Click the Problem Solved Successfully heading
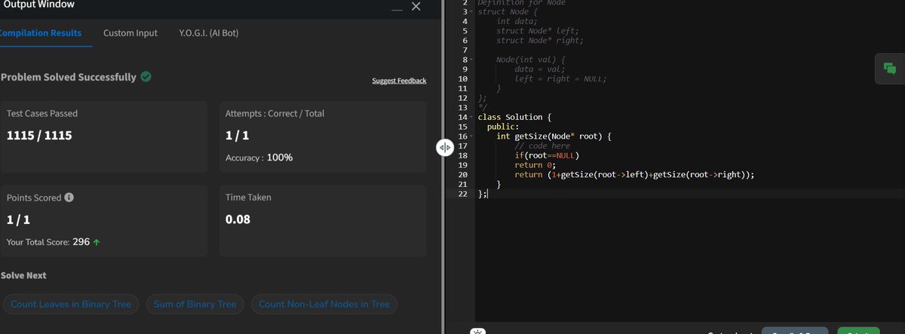 click(69, 77)
